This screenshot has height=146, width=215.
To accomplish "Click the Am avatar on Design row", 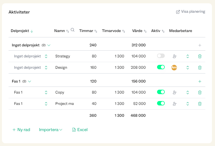I will 174,67.
